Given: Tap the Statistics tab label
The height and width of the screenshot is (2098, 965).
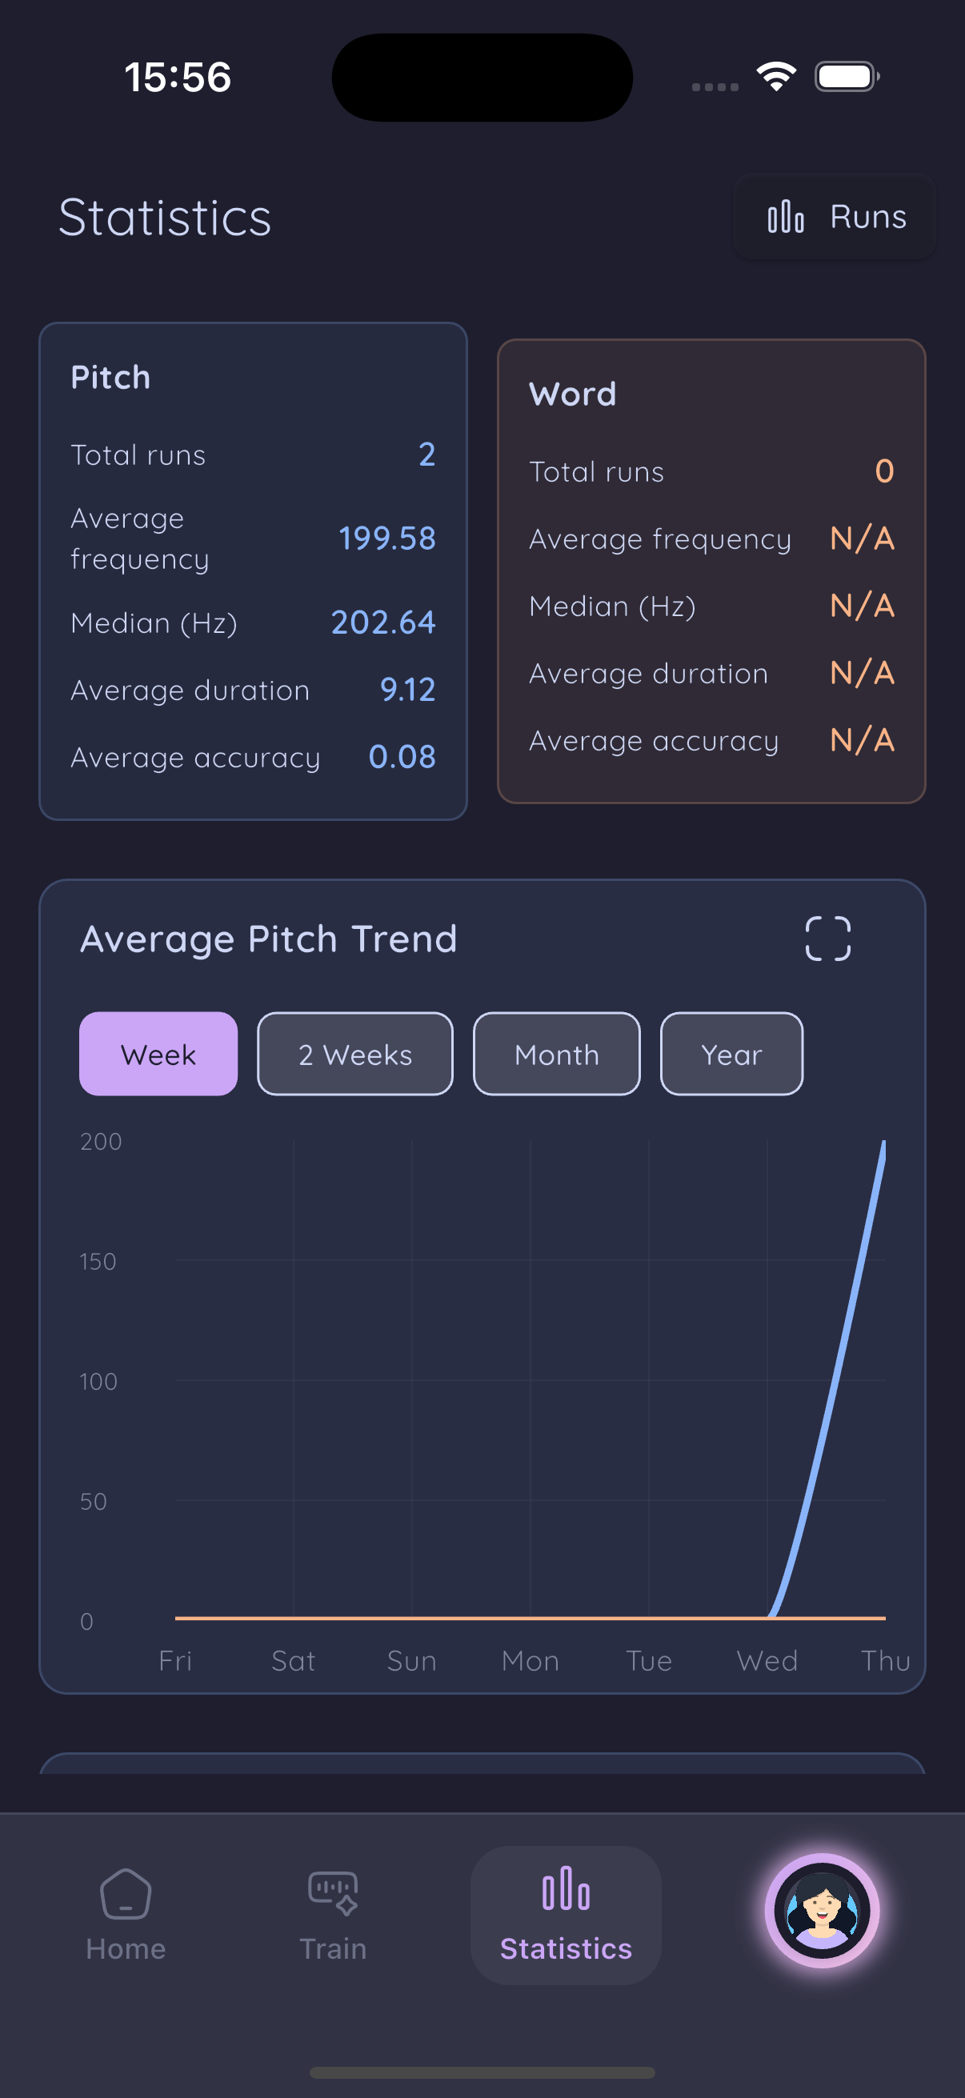Looking at the screenshot, I should pos(566,1949).
